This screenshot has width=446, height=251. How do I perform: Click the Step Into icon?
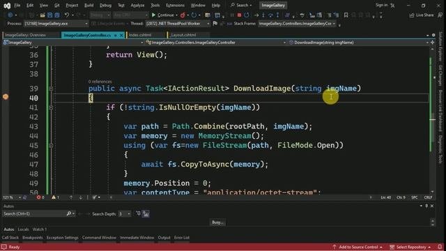tap(263, 15)
